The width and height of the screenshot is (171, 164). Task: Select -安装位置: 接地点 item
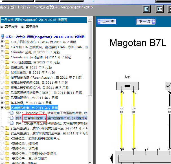pos(24,143)
